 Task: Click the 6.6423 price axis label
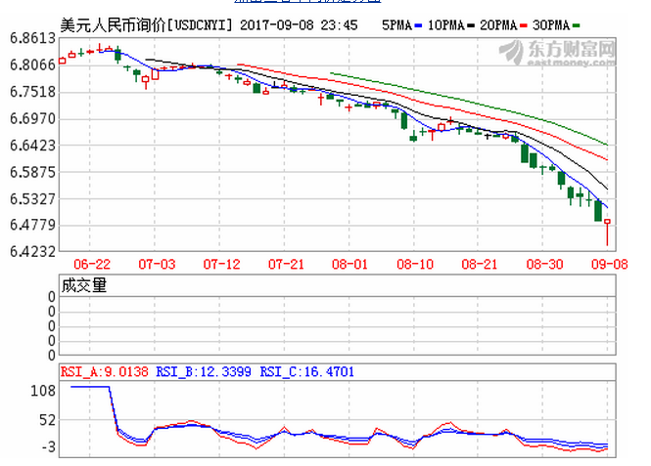coord(33,146)
